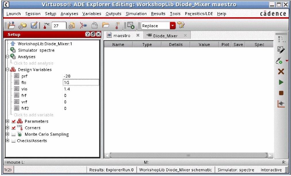
Task: Expand the Corners tree node
Action: click(x=7, y=127)
